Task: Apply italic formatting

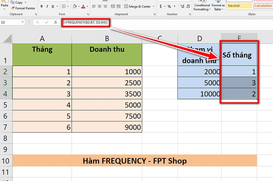Action: pos(47,6)
